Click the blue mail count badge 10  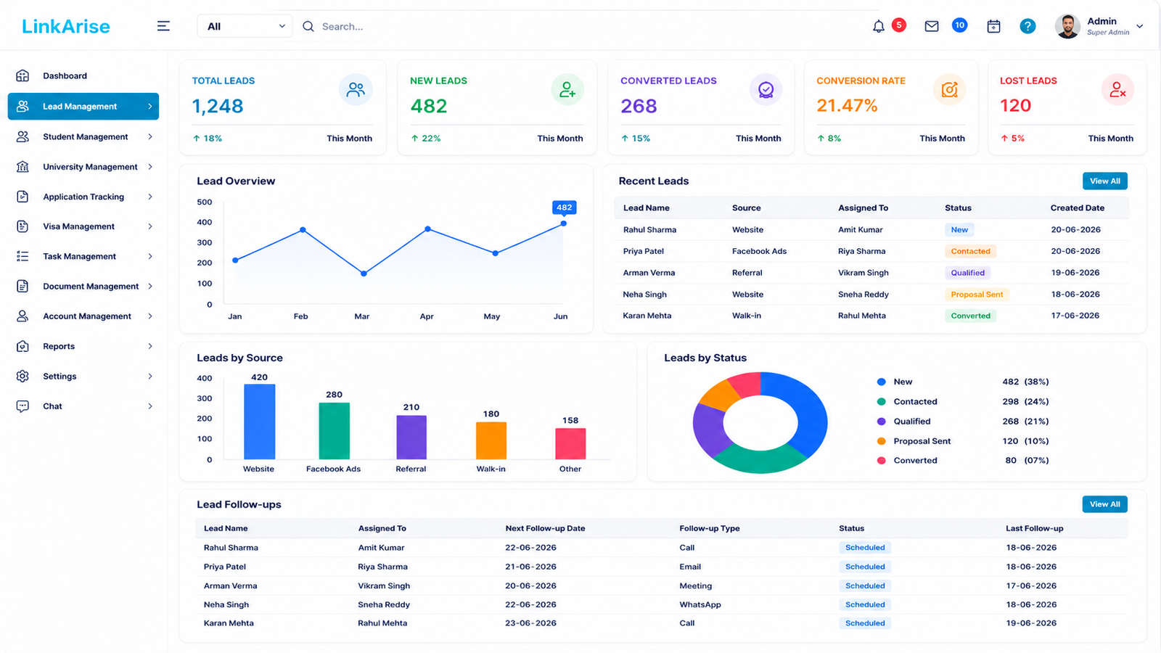click(959, 25)
